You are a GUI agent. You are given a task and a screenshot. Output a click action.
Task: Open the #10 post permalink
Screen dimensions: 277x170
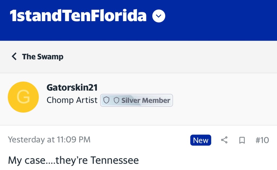262,140
